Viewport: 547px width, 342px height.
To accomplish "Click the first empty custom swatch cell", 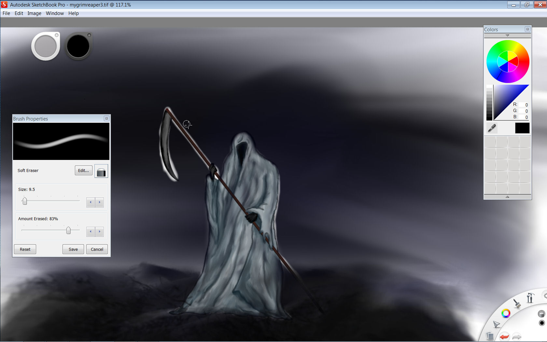I will tap(490, 142).
